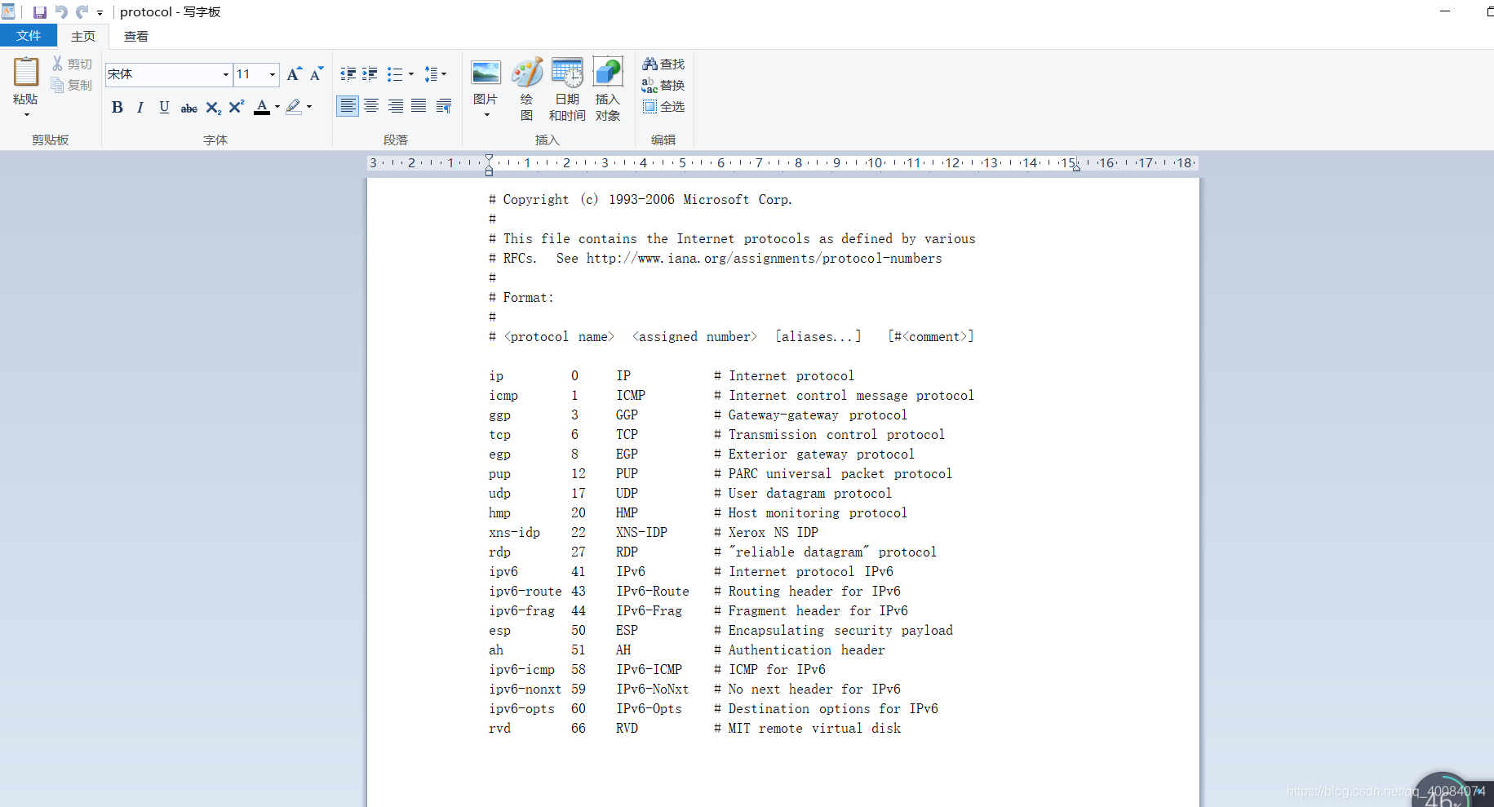Open the bullet list style dropdown
This screenshot has width=1494, height=807.
coord(410,74)
